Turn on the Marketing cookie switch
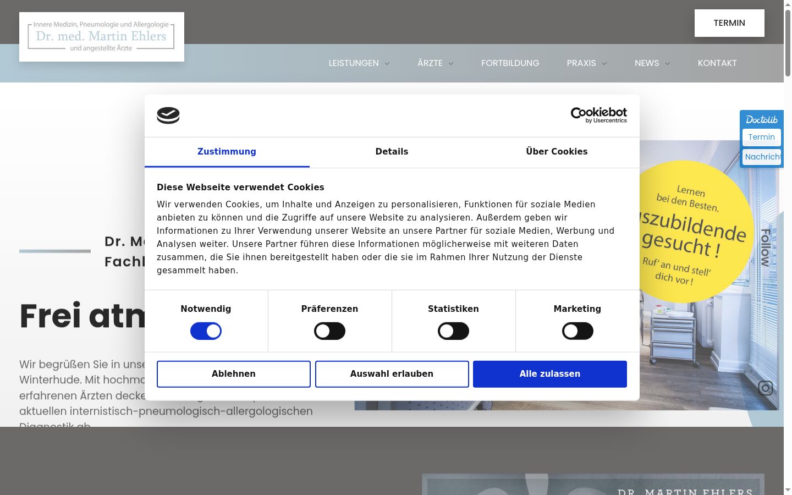 pyautogui.click(x=577, y=331)
